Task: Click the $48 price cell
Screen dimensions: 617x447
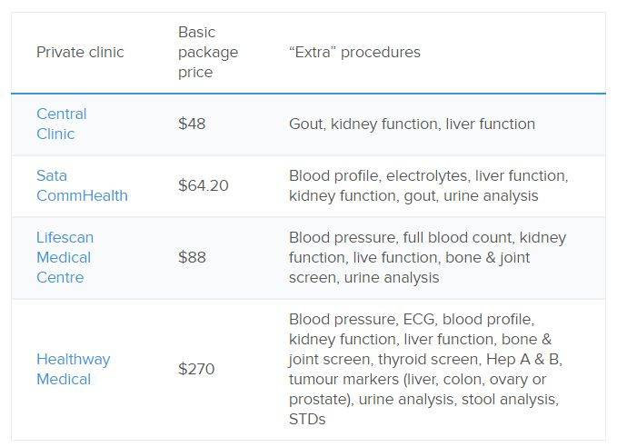Action: tap(192, 124)
